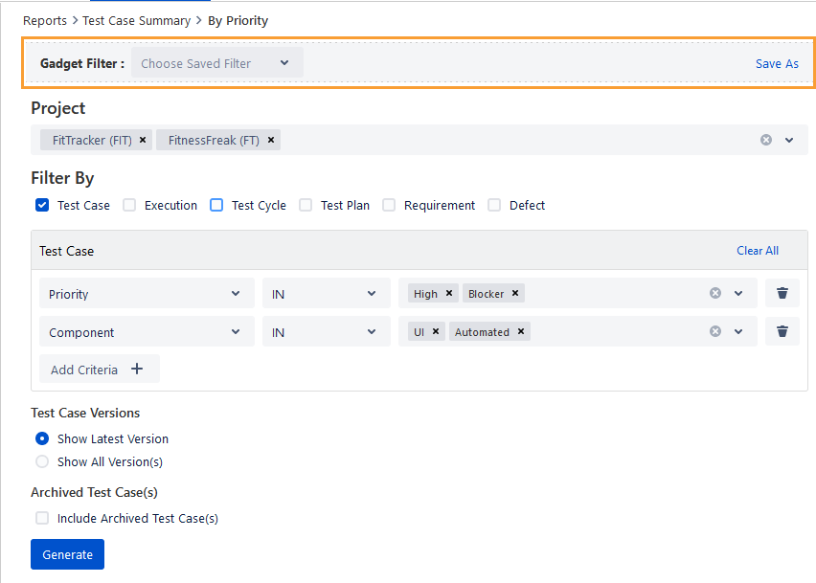Remove the Automated component tag
This screenshot has width=816, height=583.
click(x=521, y=332)
